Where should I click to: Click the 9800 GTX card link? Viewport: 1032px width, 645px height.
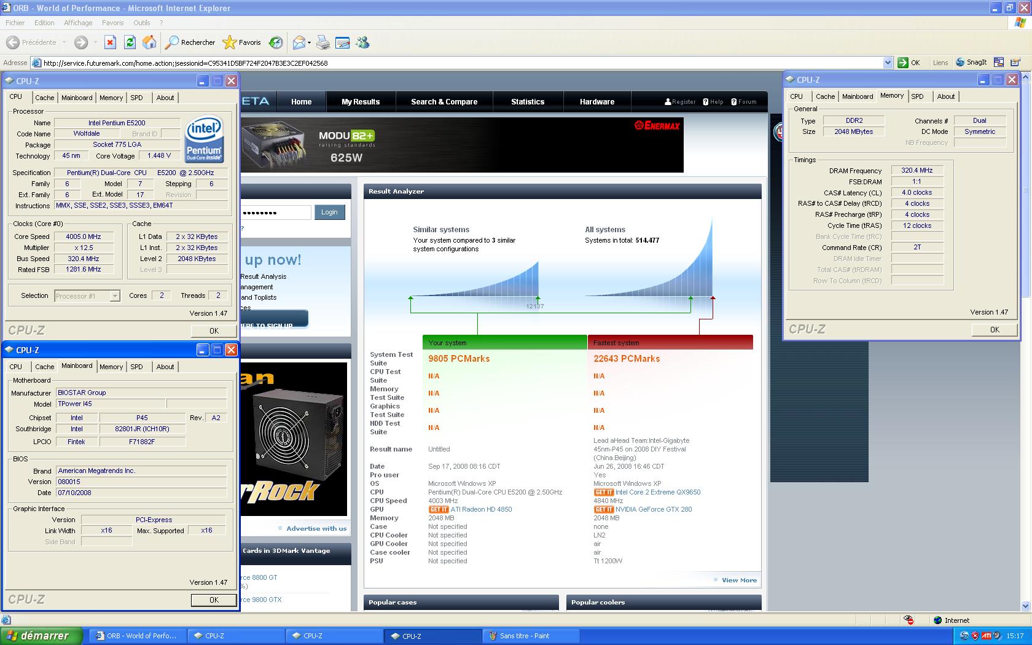(262, 600)
